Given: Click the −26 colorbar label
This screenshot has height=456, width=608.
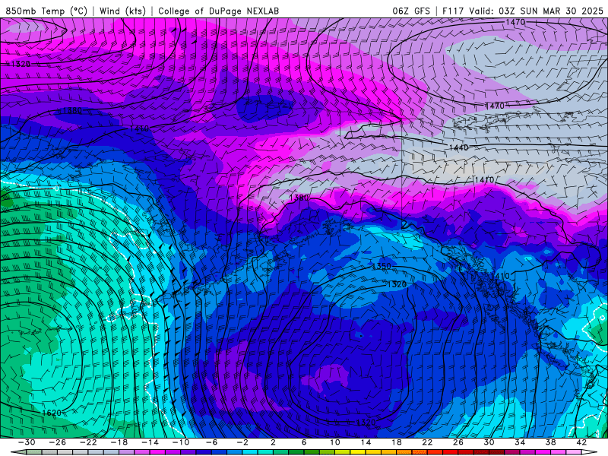Looking at the screenshot, I should pyautogui.click(x=58, y=442).
